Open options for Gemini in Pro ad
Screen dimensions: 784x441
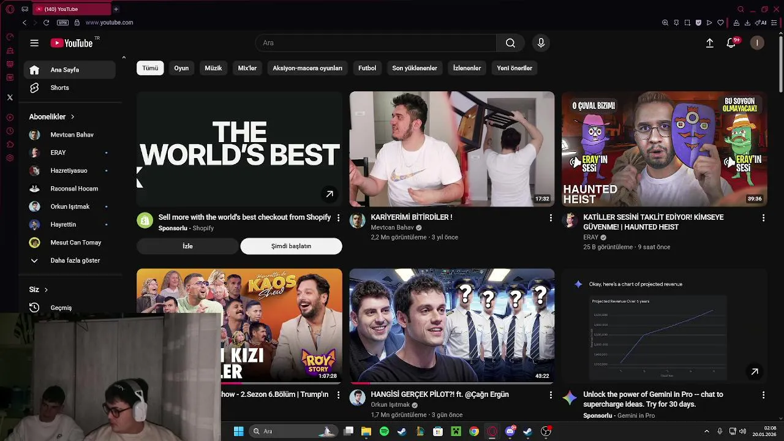763,395
